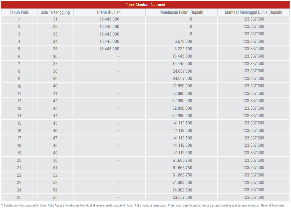
Task: Select the 'Tahun Polis' column header
Action: coord(19,13)
